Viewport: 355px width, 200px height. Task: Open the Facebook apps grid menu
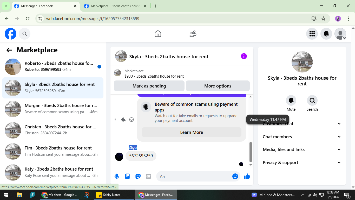[312, 34]
